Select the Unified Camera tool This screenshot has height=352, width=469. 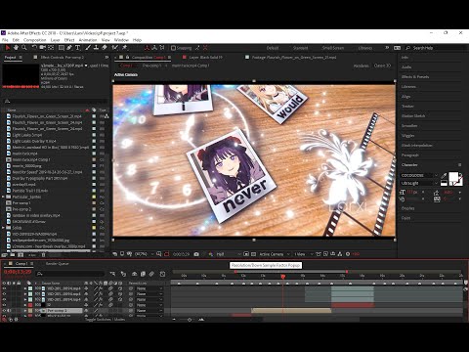point(43,48)
